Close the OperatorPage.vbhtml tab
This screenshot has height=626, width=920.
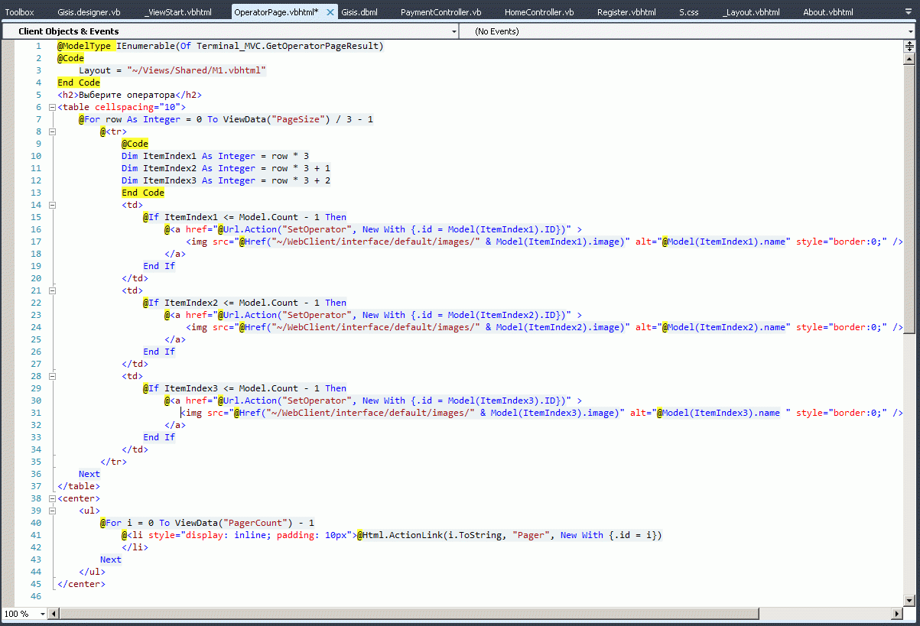[330, 13]
